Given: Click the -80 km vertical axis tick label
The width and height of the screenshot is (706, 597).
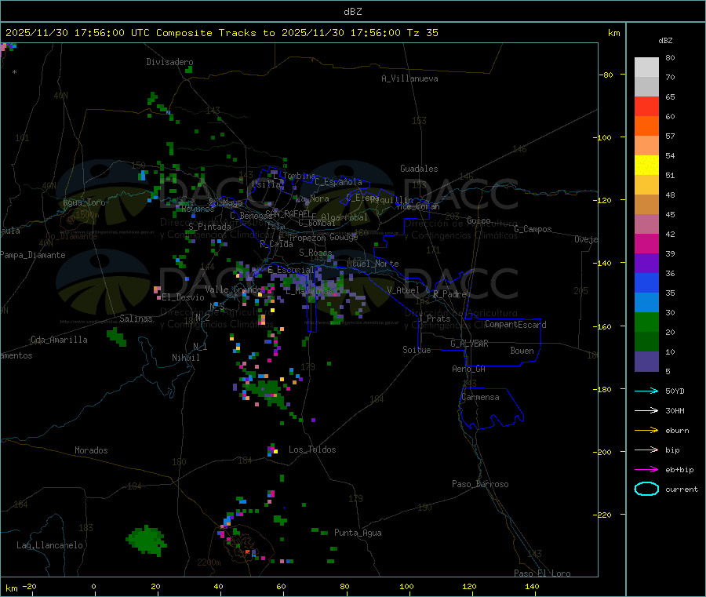Looking at the screenshot, I should pyautogui.click(x=606, y=75).
